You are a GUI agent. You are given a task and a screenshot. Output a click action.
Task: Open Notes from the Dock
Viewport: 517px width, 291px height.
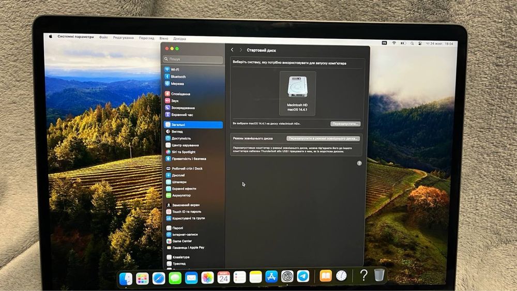pyautogui.click(x=255, y=277)
